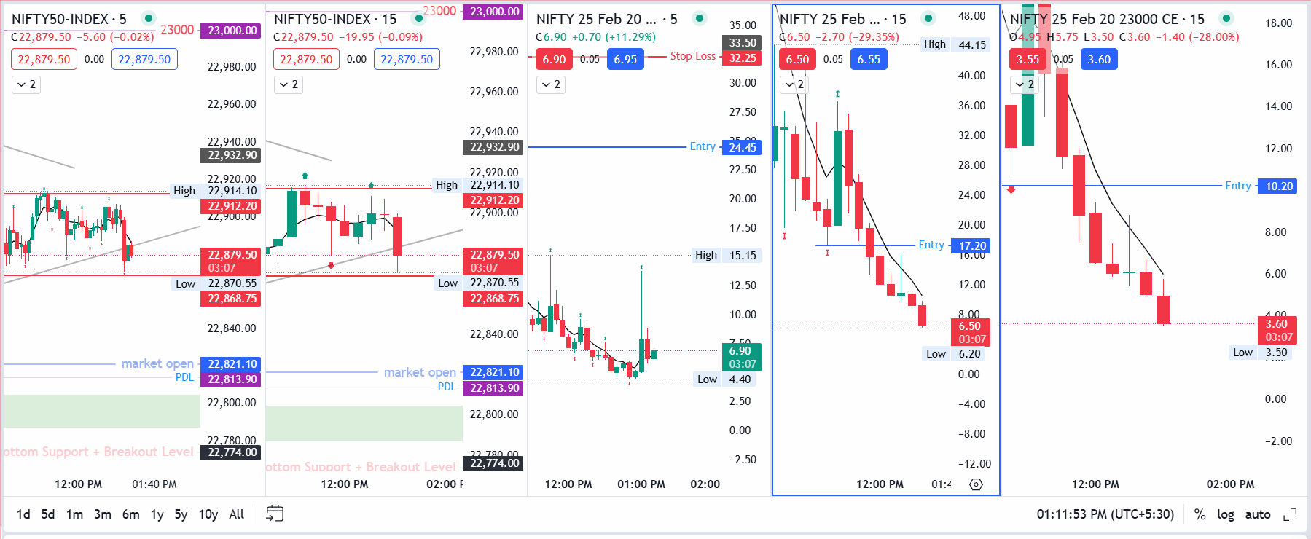
Task: Click green support zone rectangle in first chart
Action: tap(101, 411)
